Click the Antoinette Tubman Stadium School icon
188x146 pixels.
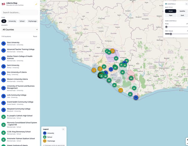[3, 140]
